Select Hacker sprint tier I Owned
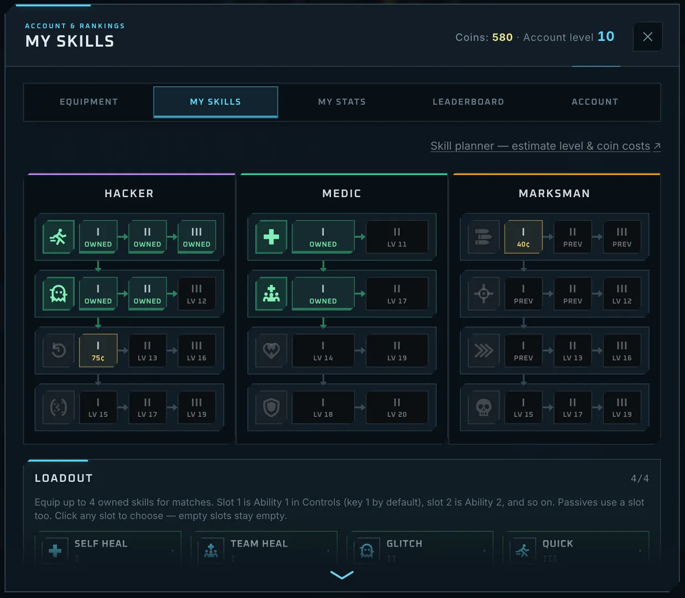 click(98, 237)
